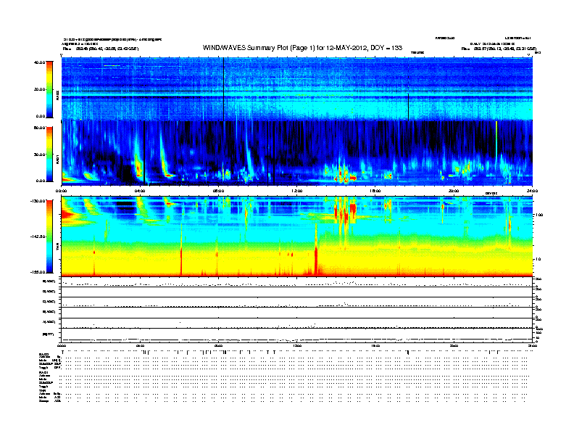
Task: Click the vertical RAD1 axis label
Action: pyautogui.click(x=57, y=159)
